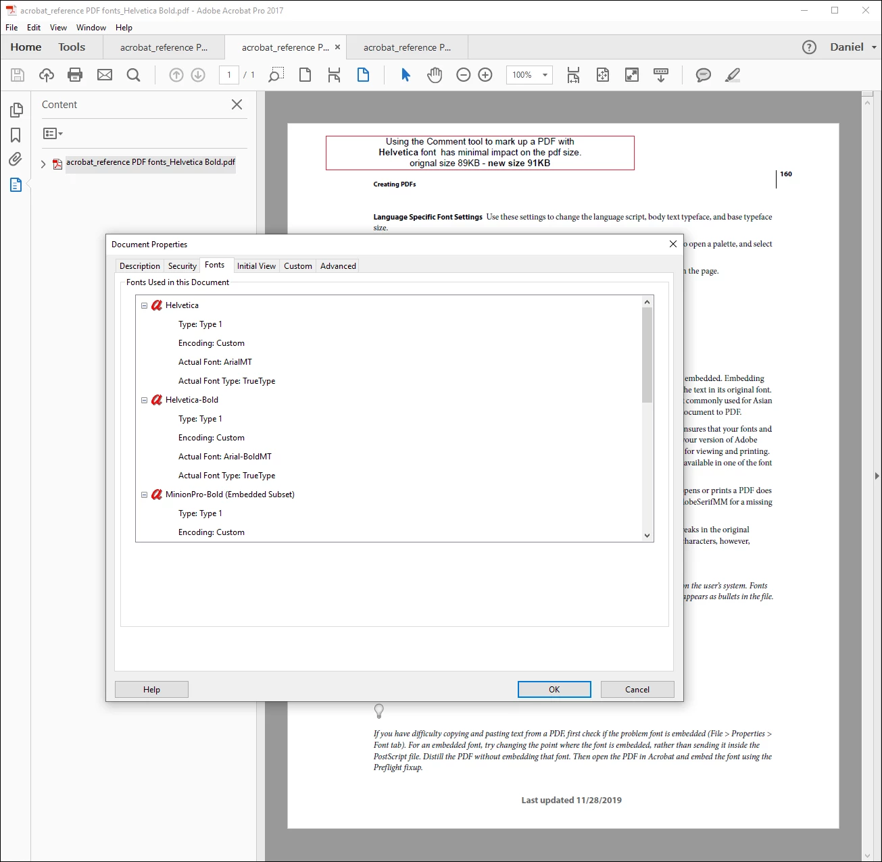Go to the Tools view
Viewport: 882px width, 862px height.
pyautogui.click(x=72, y=47)
